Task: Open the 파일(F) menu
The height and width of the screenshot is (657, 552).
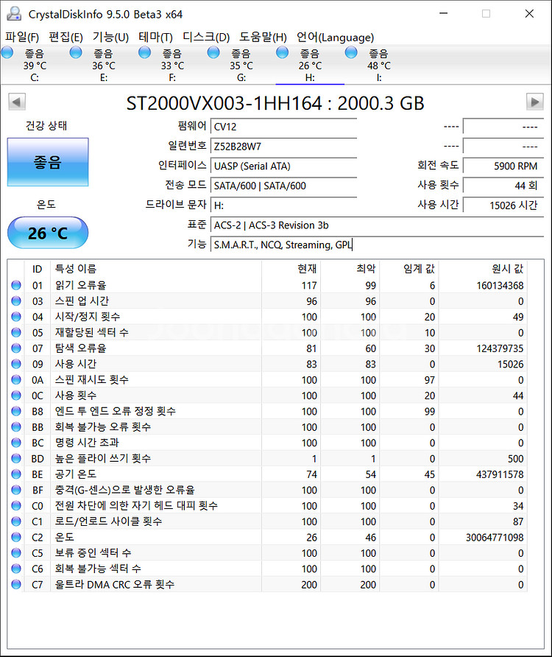Action: click(x=22, y=38)
